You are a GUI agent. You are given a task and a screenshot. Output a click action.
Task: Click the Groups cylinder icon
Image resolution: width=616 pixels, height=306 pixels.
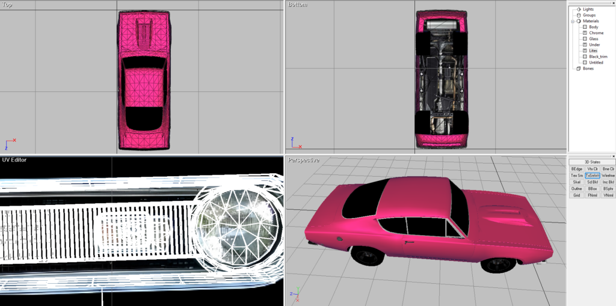coord(579,15)
